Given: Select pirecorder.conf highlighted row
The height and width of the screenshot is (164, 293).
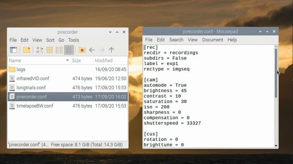Looking at the screenshot, I should click(68, 97).
